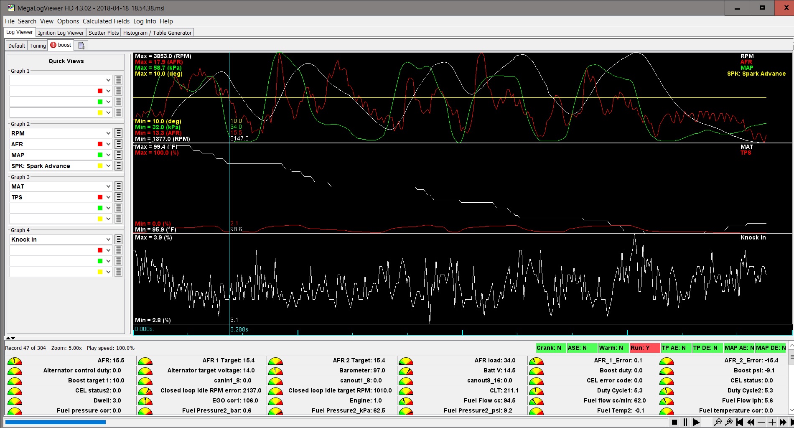Viewport: 794px width, 428px height.
Task: Switch to the Scatter Plots tab
Action: 104,33
